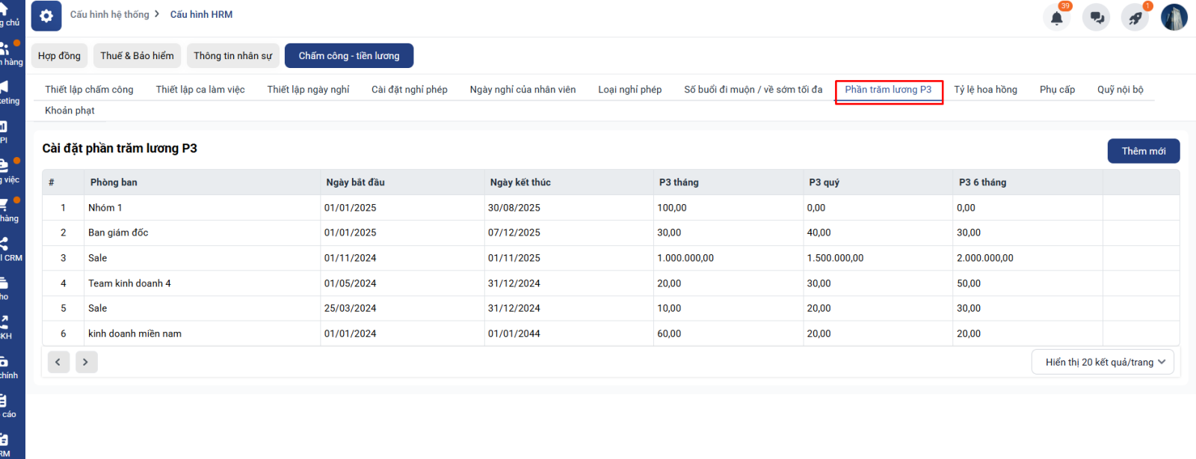Go to next page arrow
The image size is (1196, 459).
coord(86,362)
